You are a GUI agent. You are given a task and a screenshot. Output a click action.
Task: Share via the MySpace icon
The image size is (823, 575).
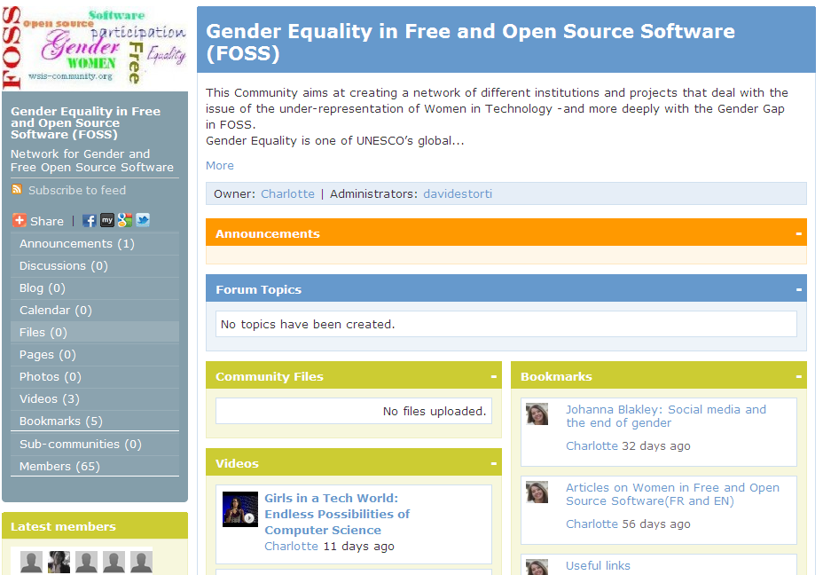[107, 220]
